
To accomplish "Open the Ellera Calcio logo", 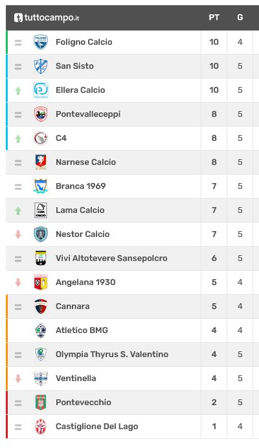I will point(41,90).
